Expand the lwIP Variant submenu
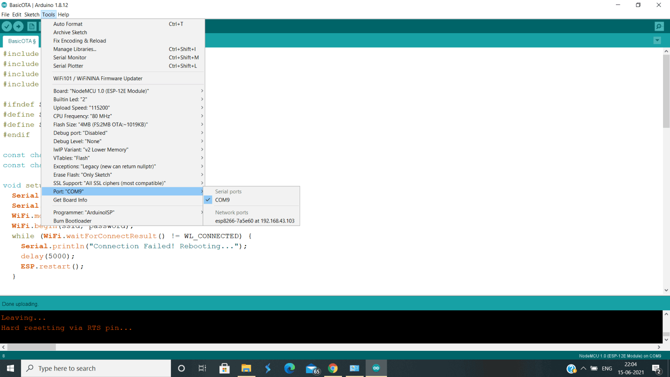 (123, 150)
